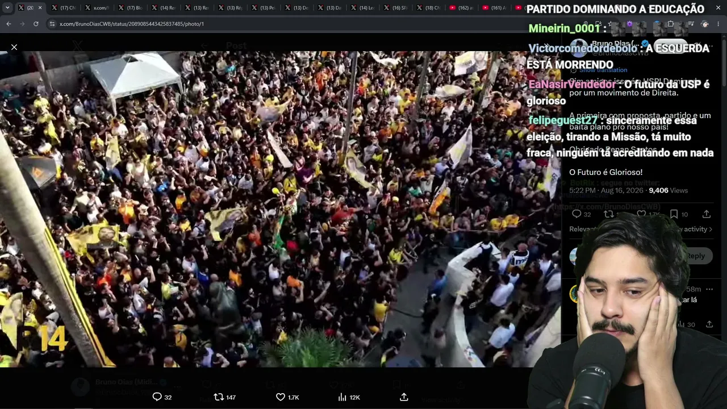
Task: Close the active X tab
Action: click(x=40, y=8)
